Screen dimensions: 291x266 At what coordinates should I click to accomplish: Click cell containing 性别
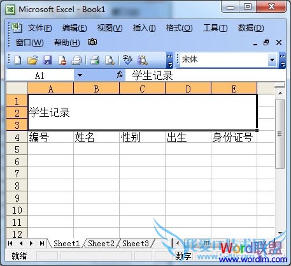point(142,137)
